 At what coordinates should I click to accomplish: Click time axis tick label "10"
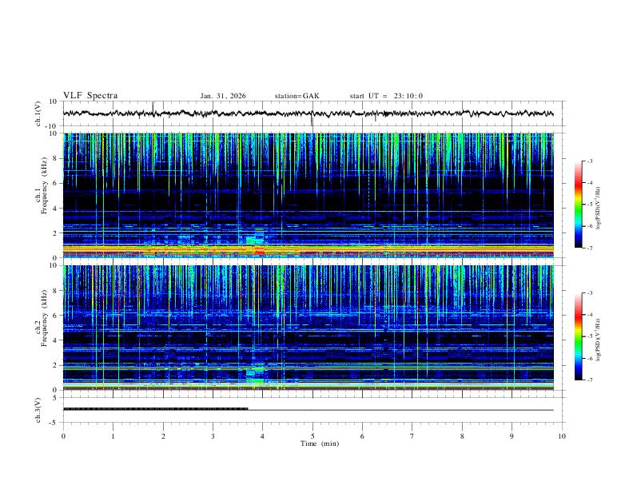pos(562,436)
